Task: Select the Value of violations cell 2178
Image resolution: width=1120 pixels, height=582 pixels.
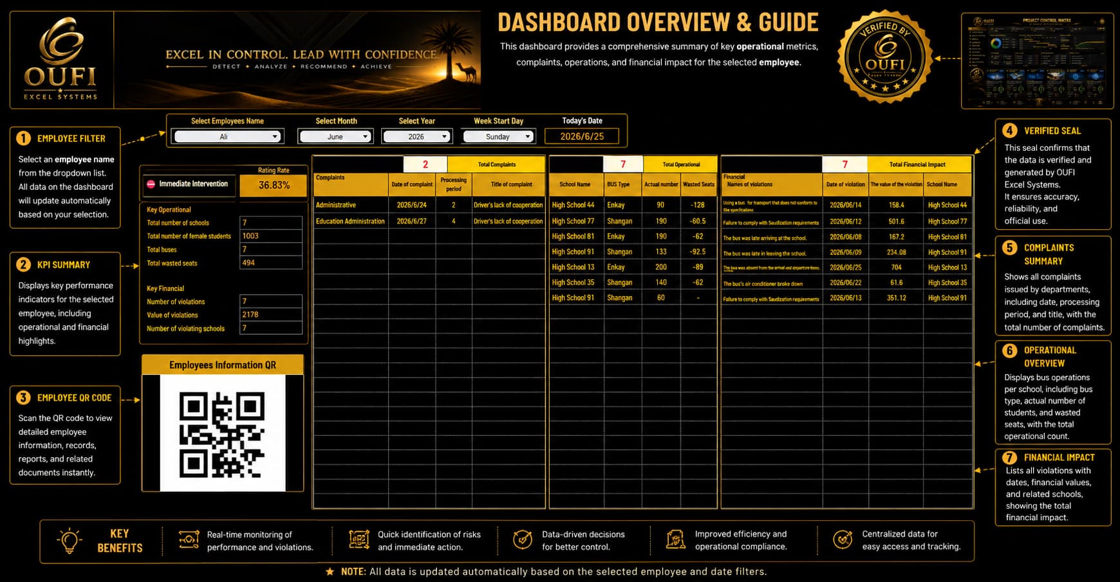Action: (271, 315)
